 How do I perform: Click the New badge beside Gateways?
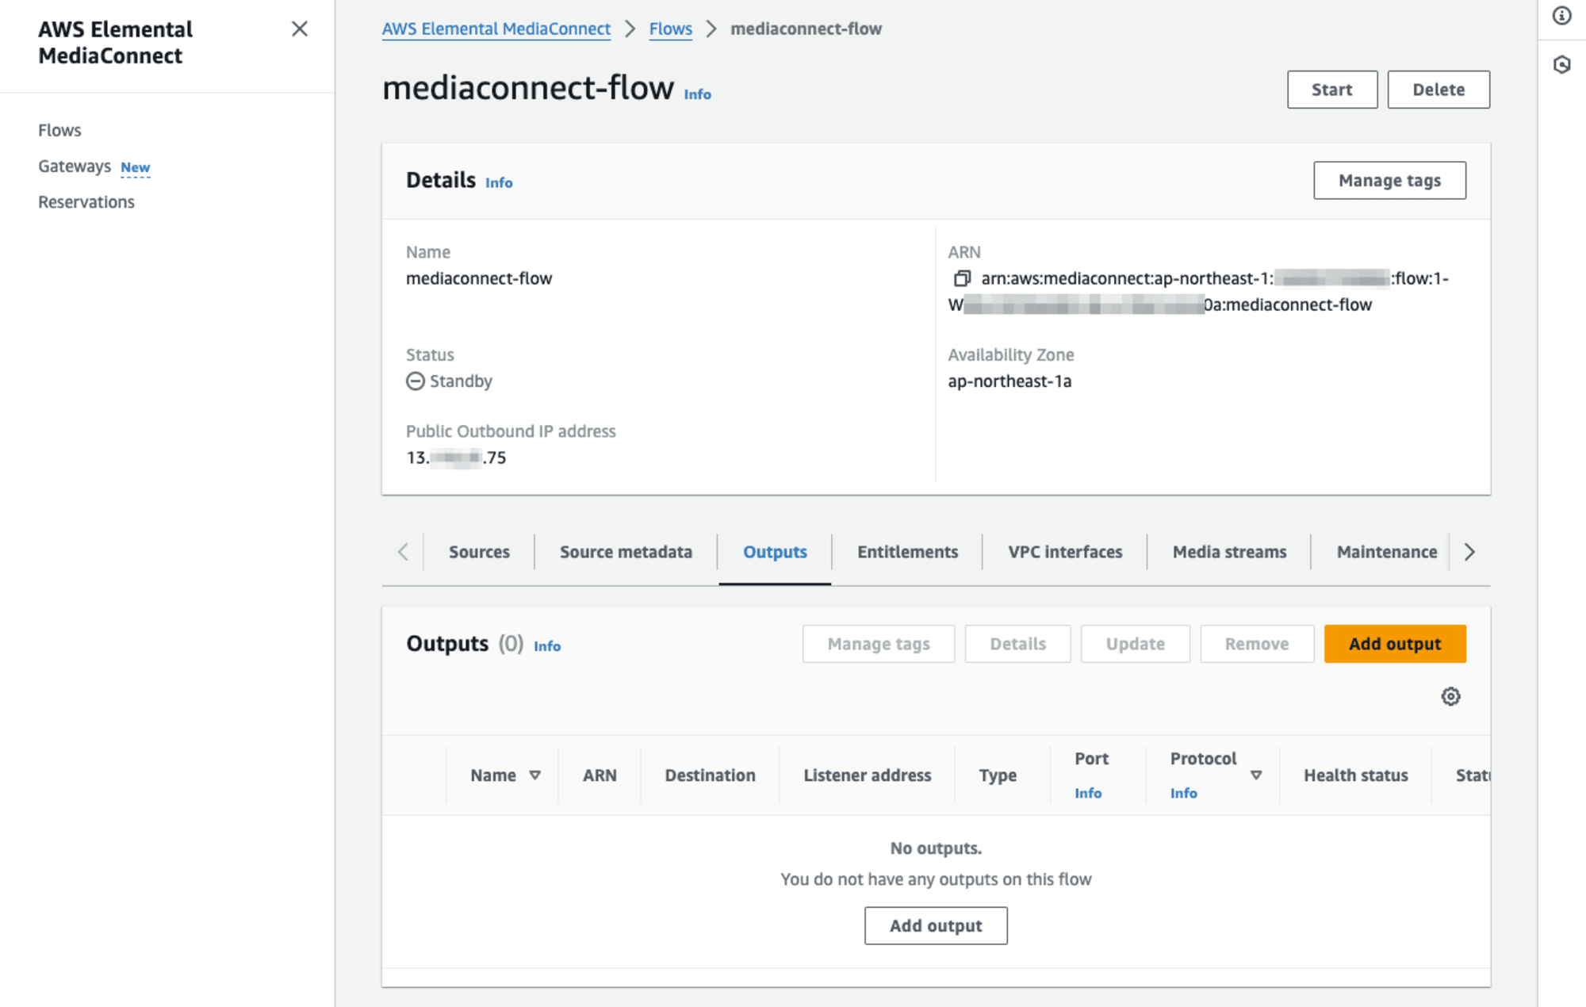coord(135,167)
